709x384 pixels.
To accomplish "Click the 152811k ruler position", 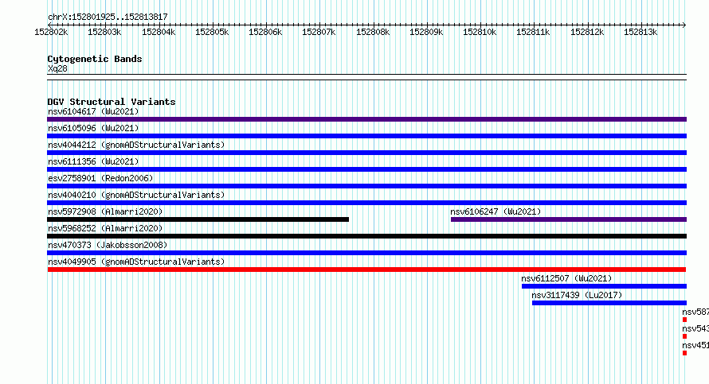I will [533, 32].
